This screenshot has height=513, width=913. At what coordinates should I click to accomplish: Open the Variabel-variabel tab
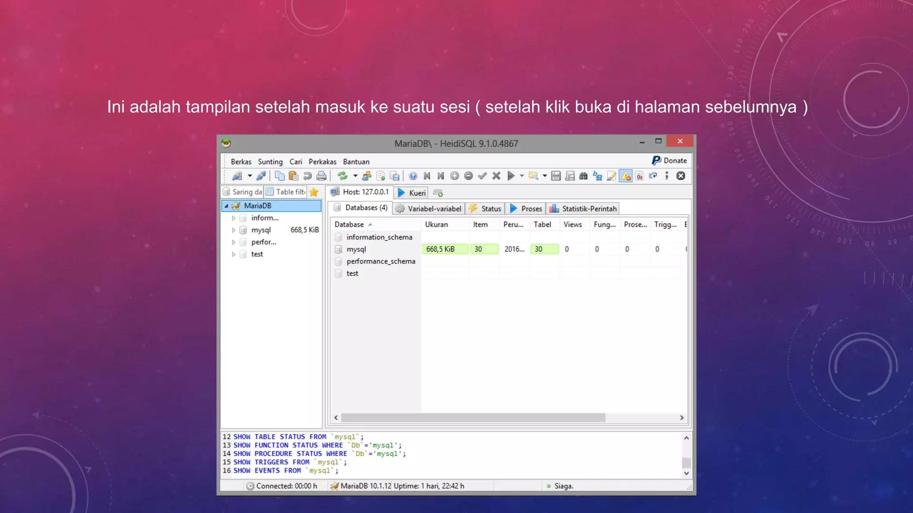click(x=429, y=208)
